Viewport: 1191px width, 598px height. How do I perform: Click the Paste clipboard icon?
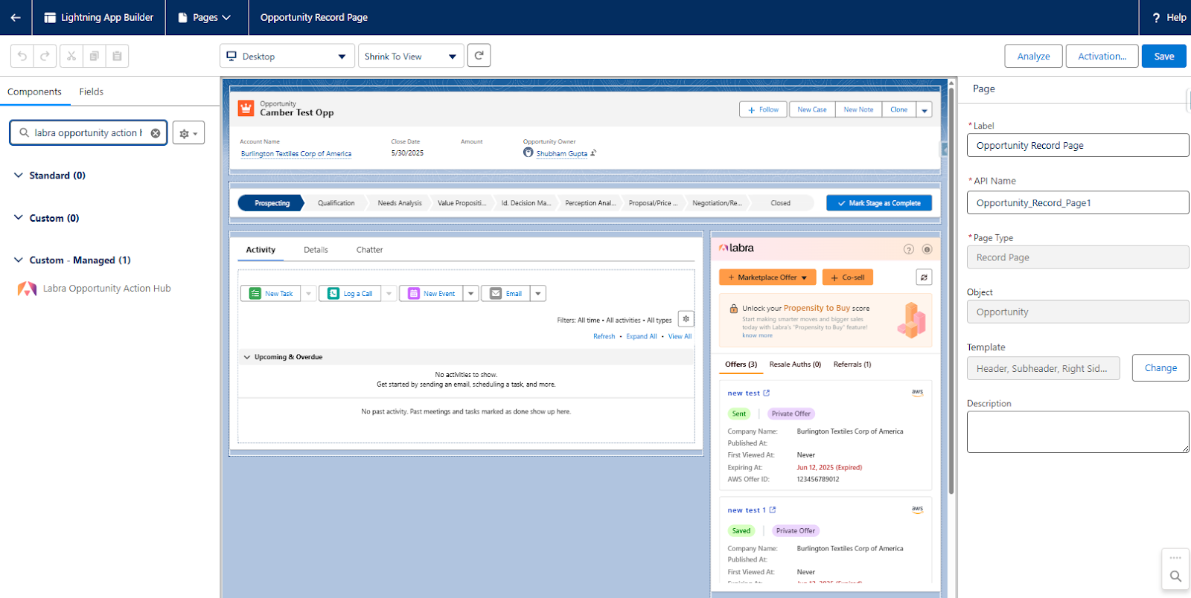(118, 56)
